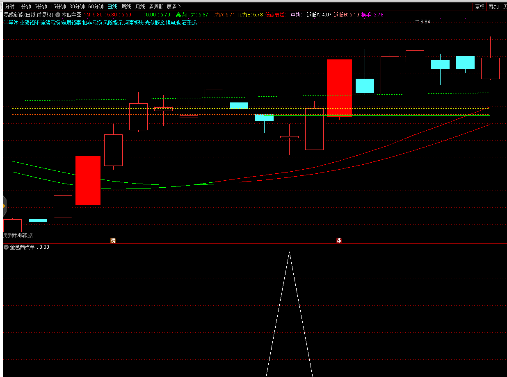Click the 易成新能(日线.前复权) stock title

point(28,15)
